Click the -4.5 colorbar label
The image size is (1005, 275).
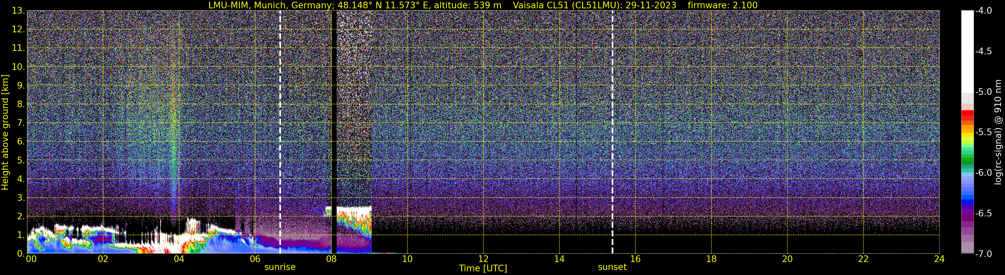pos(983,51)
